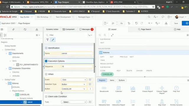The height and width of the screenshot is (106, 189).
Task: Collapse the Client-side Condition group
Action: tap(46, 97)
